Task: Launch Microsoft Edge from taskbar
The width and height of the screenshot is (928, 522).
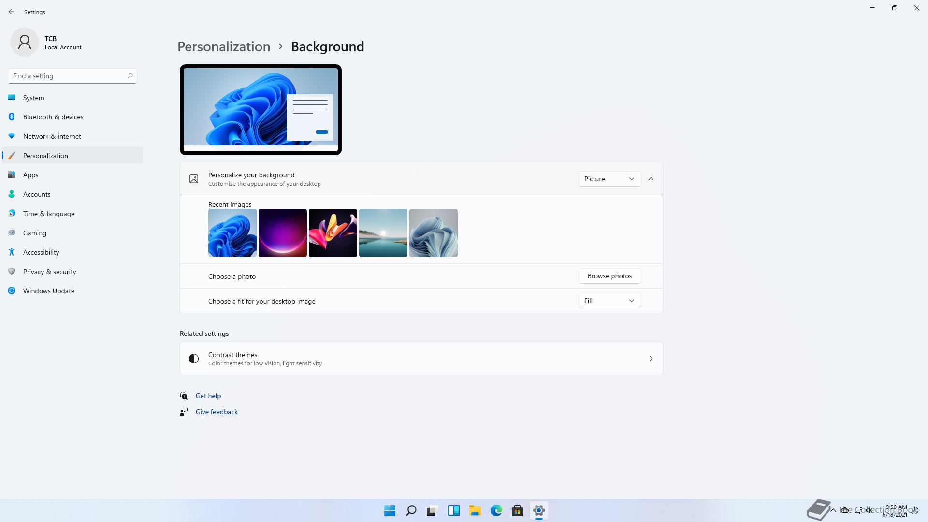Action: tap(496, 510)
